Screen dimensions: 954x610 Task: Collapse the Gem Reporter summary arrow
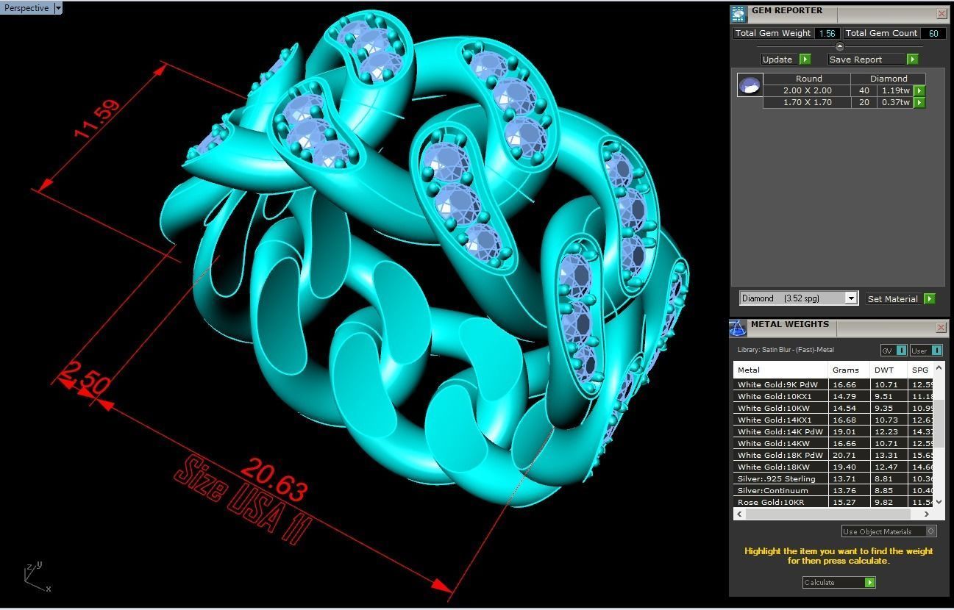click(x=840, y=46)
